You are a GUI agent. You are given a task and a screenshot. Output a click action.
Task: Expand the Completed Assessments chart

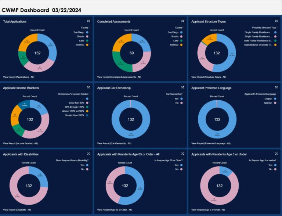182,21
